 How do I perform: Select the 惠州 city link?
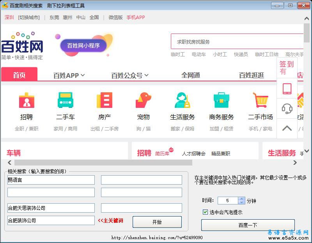click(x=67, y=18)
